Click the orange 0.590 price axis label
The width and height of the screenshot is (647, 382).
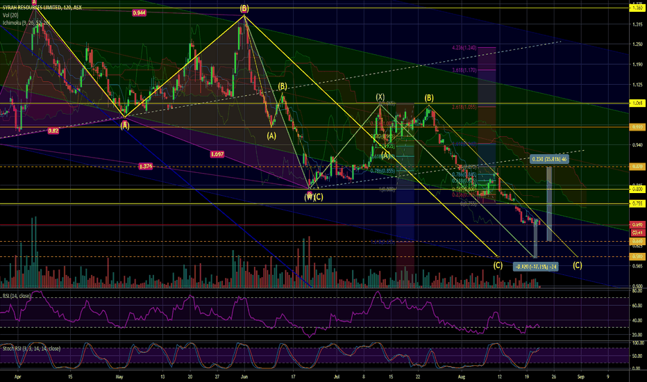(x=637, y=257)
